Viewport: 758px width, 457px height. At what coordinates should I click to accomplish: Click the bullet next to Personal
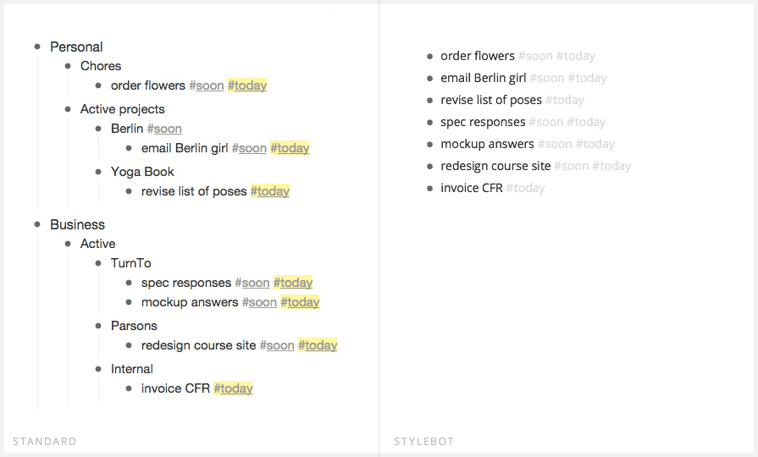[x=37, y=47]
